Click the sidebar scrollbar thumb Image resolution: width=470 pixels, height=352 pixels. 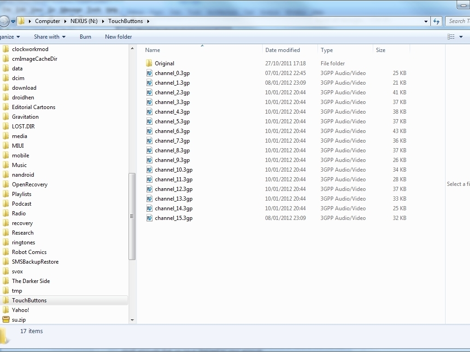coord(132,216)
